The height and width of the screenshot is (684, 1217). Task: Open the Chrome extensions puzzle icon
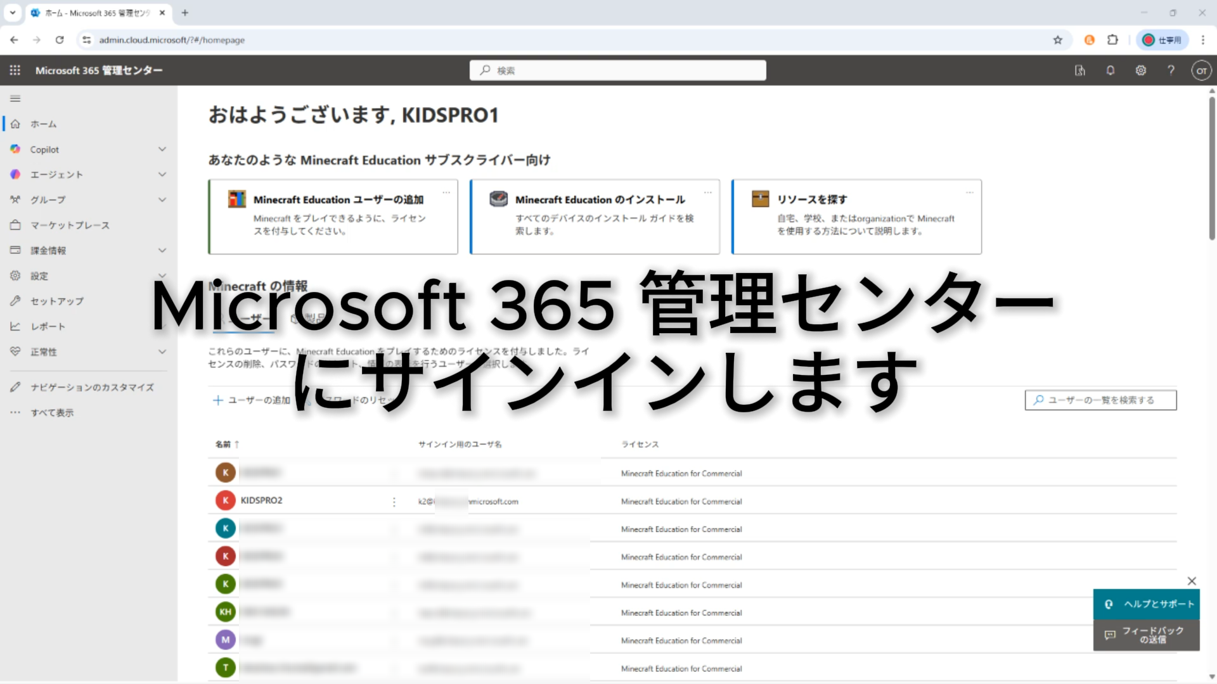1112,40
